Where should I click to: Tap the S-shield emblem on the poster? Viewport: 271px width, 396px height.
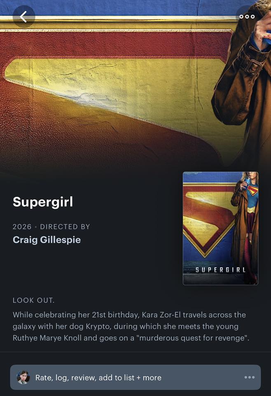point(209,220)
